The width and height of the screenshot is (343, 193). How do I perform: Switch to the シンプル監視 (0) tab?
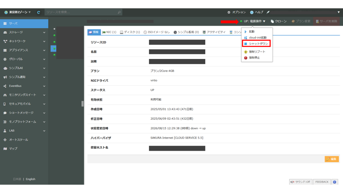(186, 32)
